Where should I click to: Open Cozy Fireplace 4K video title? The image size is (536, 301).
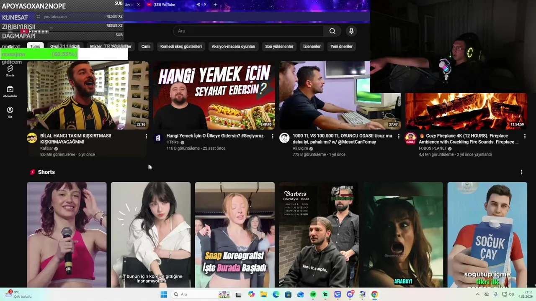click(x=469, y=139)
